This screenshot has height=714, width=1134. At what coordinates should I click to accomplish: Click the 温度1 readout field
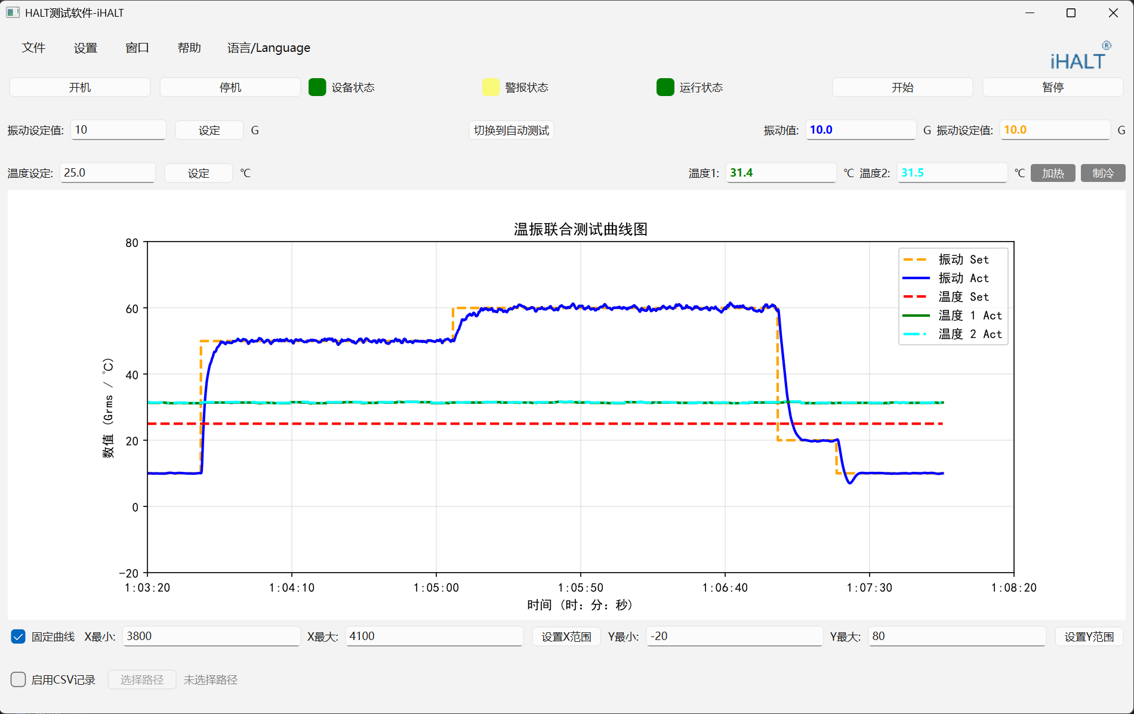781,173
